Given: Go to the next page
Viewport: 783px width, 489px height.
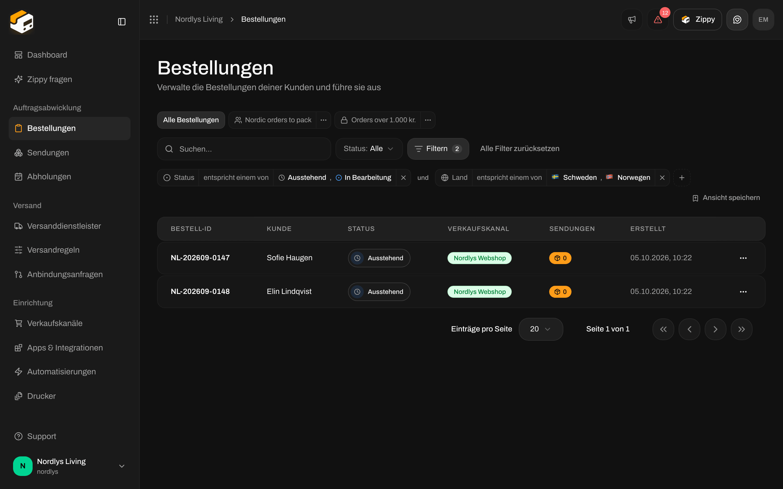Looking at the screenshot, I should [x=715, y=329].
